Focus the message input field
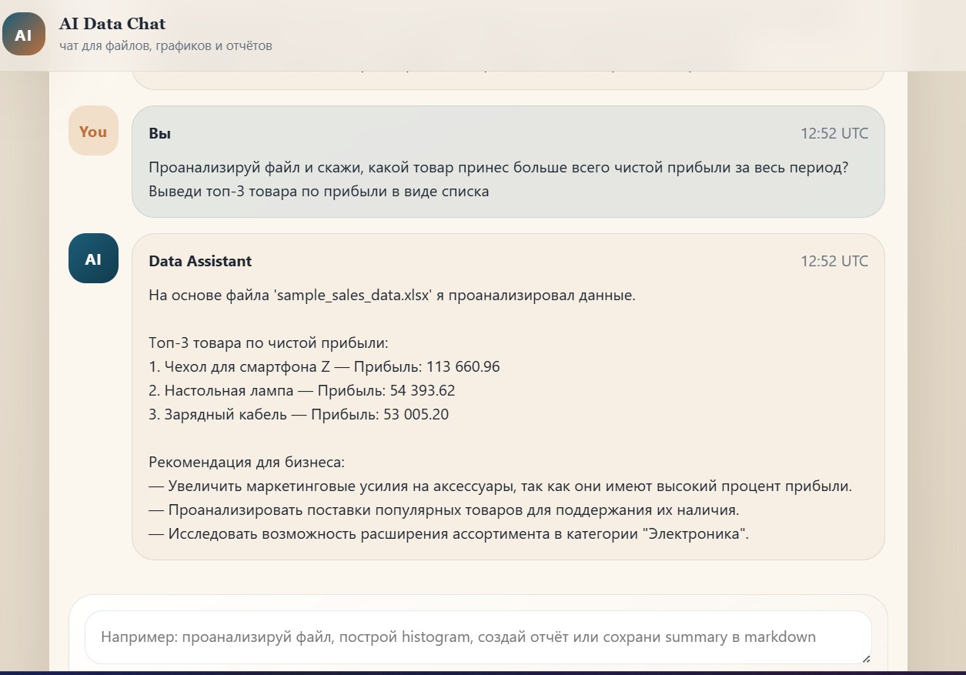Screen dimensions: 966x675 [478, 637]
